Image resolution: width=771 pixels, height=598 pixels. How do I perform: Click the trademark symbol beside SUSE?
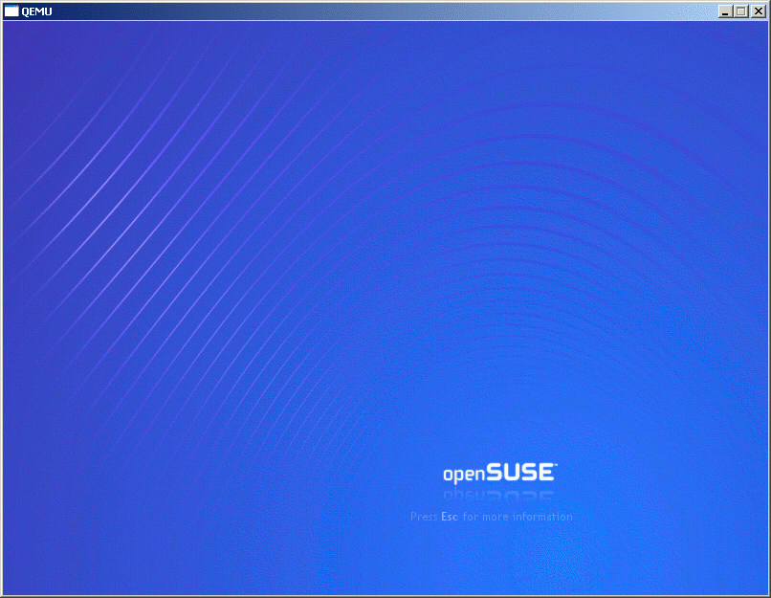click(x=555, y=466)
